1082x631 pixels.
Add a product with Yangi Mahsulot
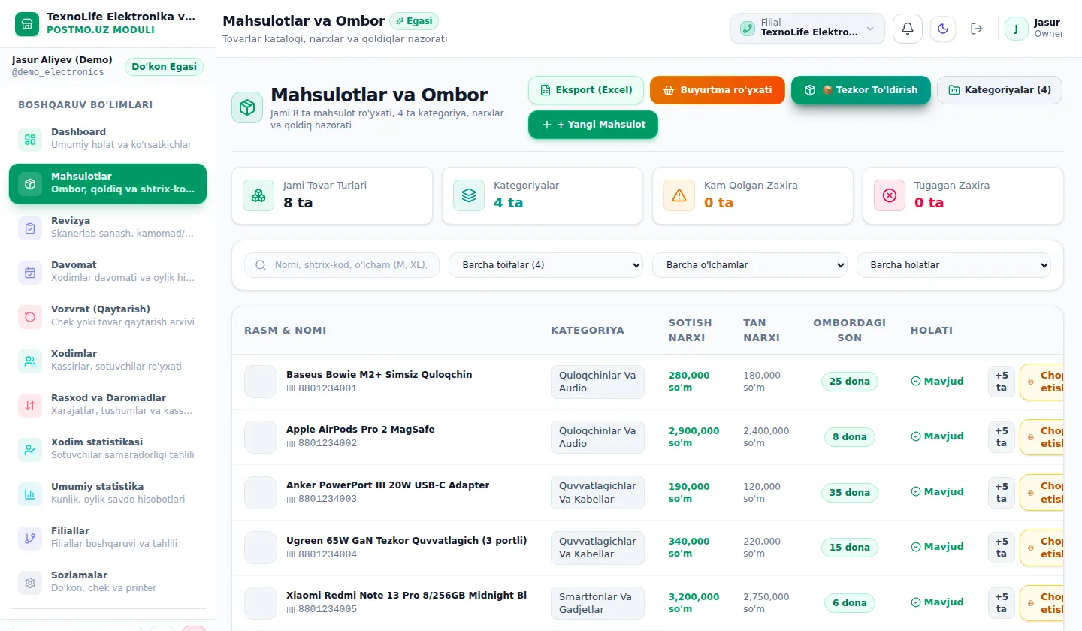point(593,125)
